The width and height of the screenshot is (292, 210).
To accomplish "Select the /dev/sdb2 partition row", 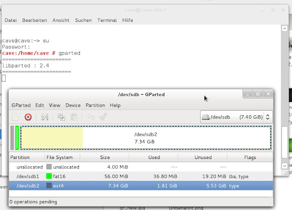I will (x=141, y=186).
